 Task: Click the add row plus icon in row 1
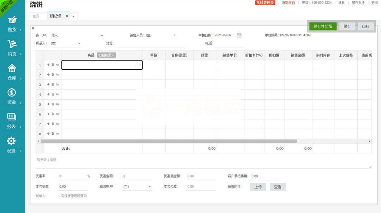pyautogui.click(x=48, y=65)
